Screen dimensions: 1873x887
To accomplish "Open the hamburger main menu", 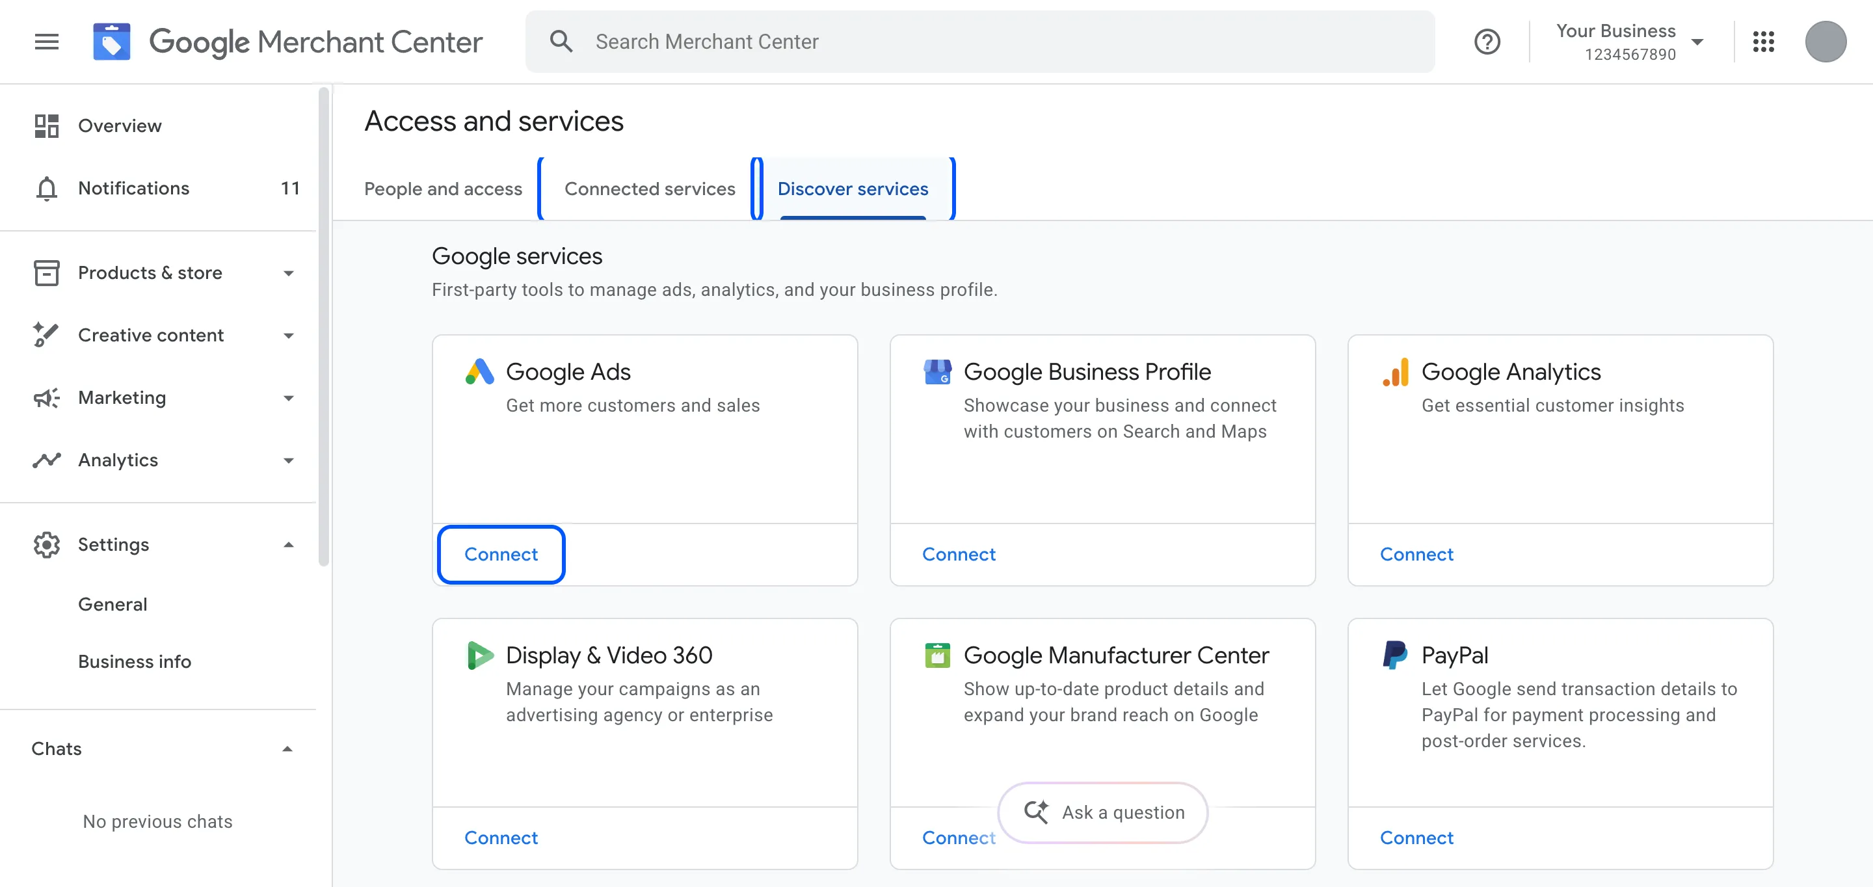I will tap(47, 42).
